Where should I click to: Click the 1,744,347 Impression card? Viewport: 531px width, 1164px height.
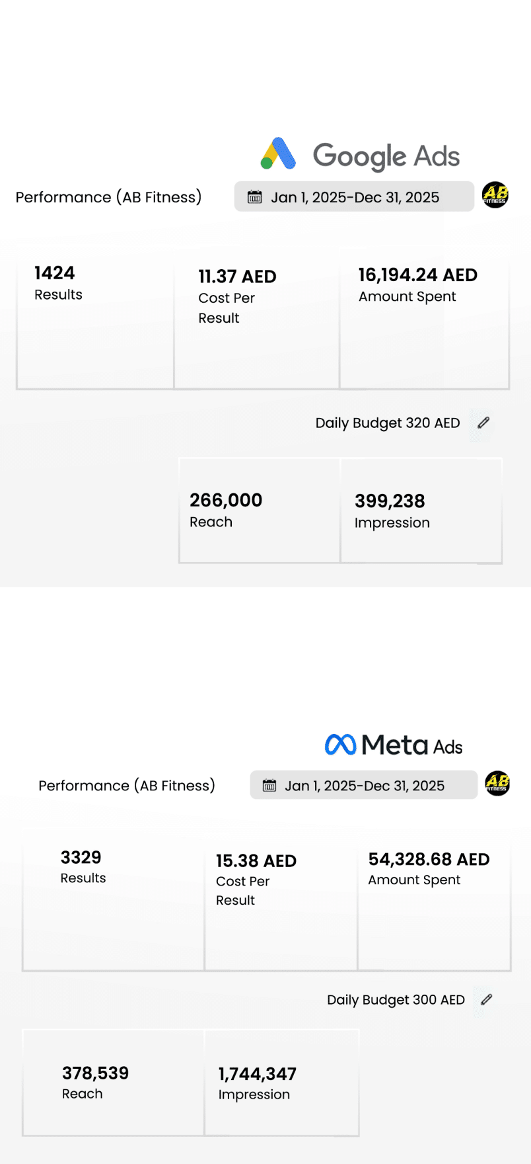point(281,1083)
